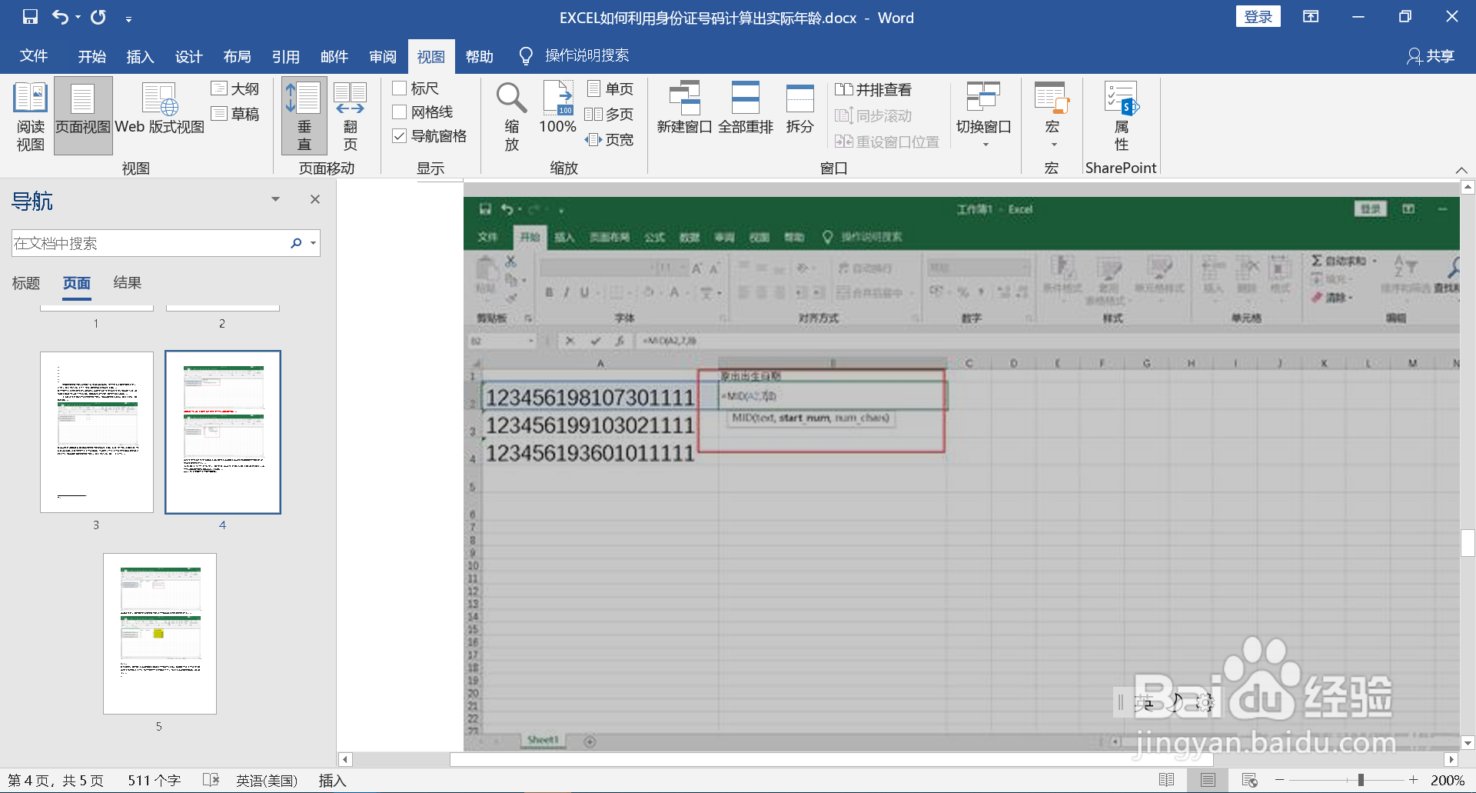Image resolution: width=1476 pixels, height=793 pixels.
Task: Click the Undo arrow icon
Action: (60, 17)
